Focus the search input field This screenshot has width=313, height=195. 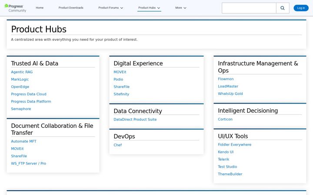(x=249, y=8)
